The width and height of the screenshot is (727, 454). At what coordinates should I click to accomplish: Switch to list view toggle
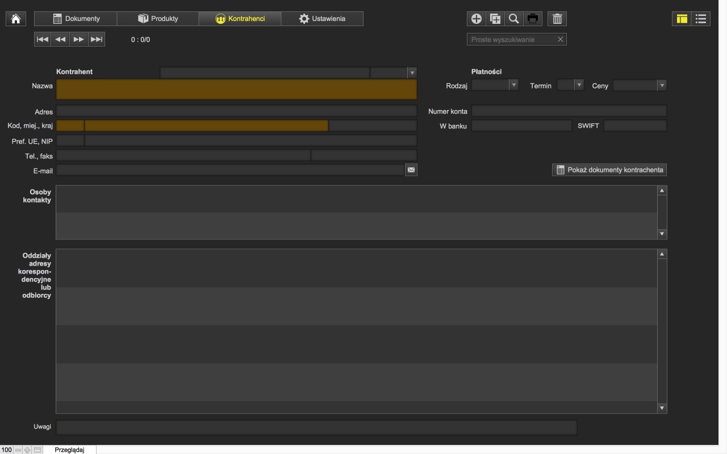701,19
